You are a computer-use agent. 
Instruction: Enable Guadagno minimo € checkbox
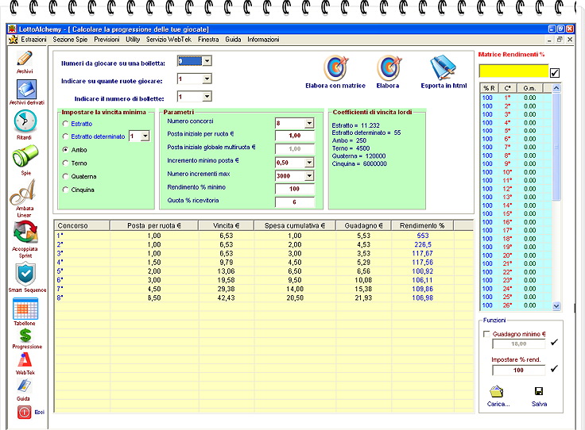(486, 334)
